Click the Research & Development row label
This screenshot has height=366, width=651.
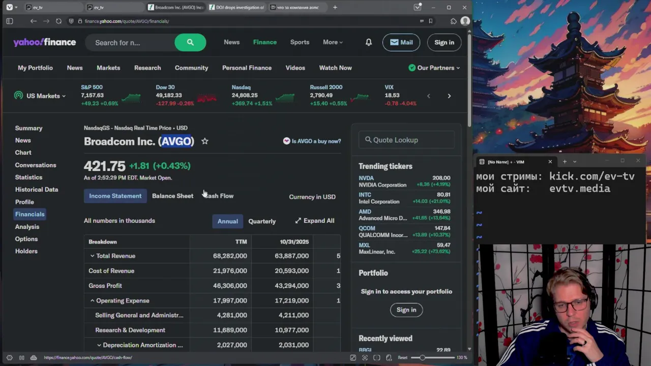pos(130,330)
